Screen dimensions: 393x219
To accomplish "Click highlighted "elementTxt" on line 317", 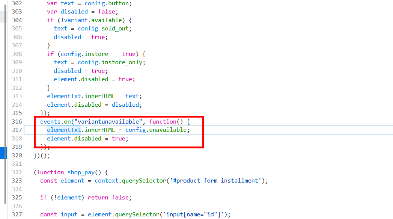I will pos(64,130).
